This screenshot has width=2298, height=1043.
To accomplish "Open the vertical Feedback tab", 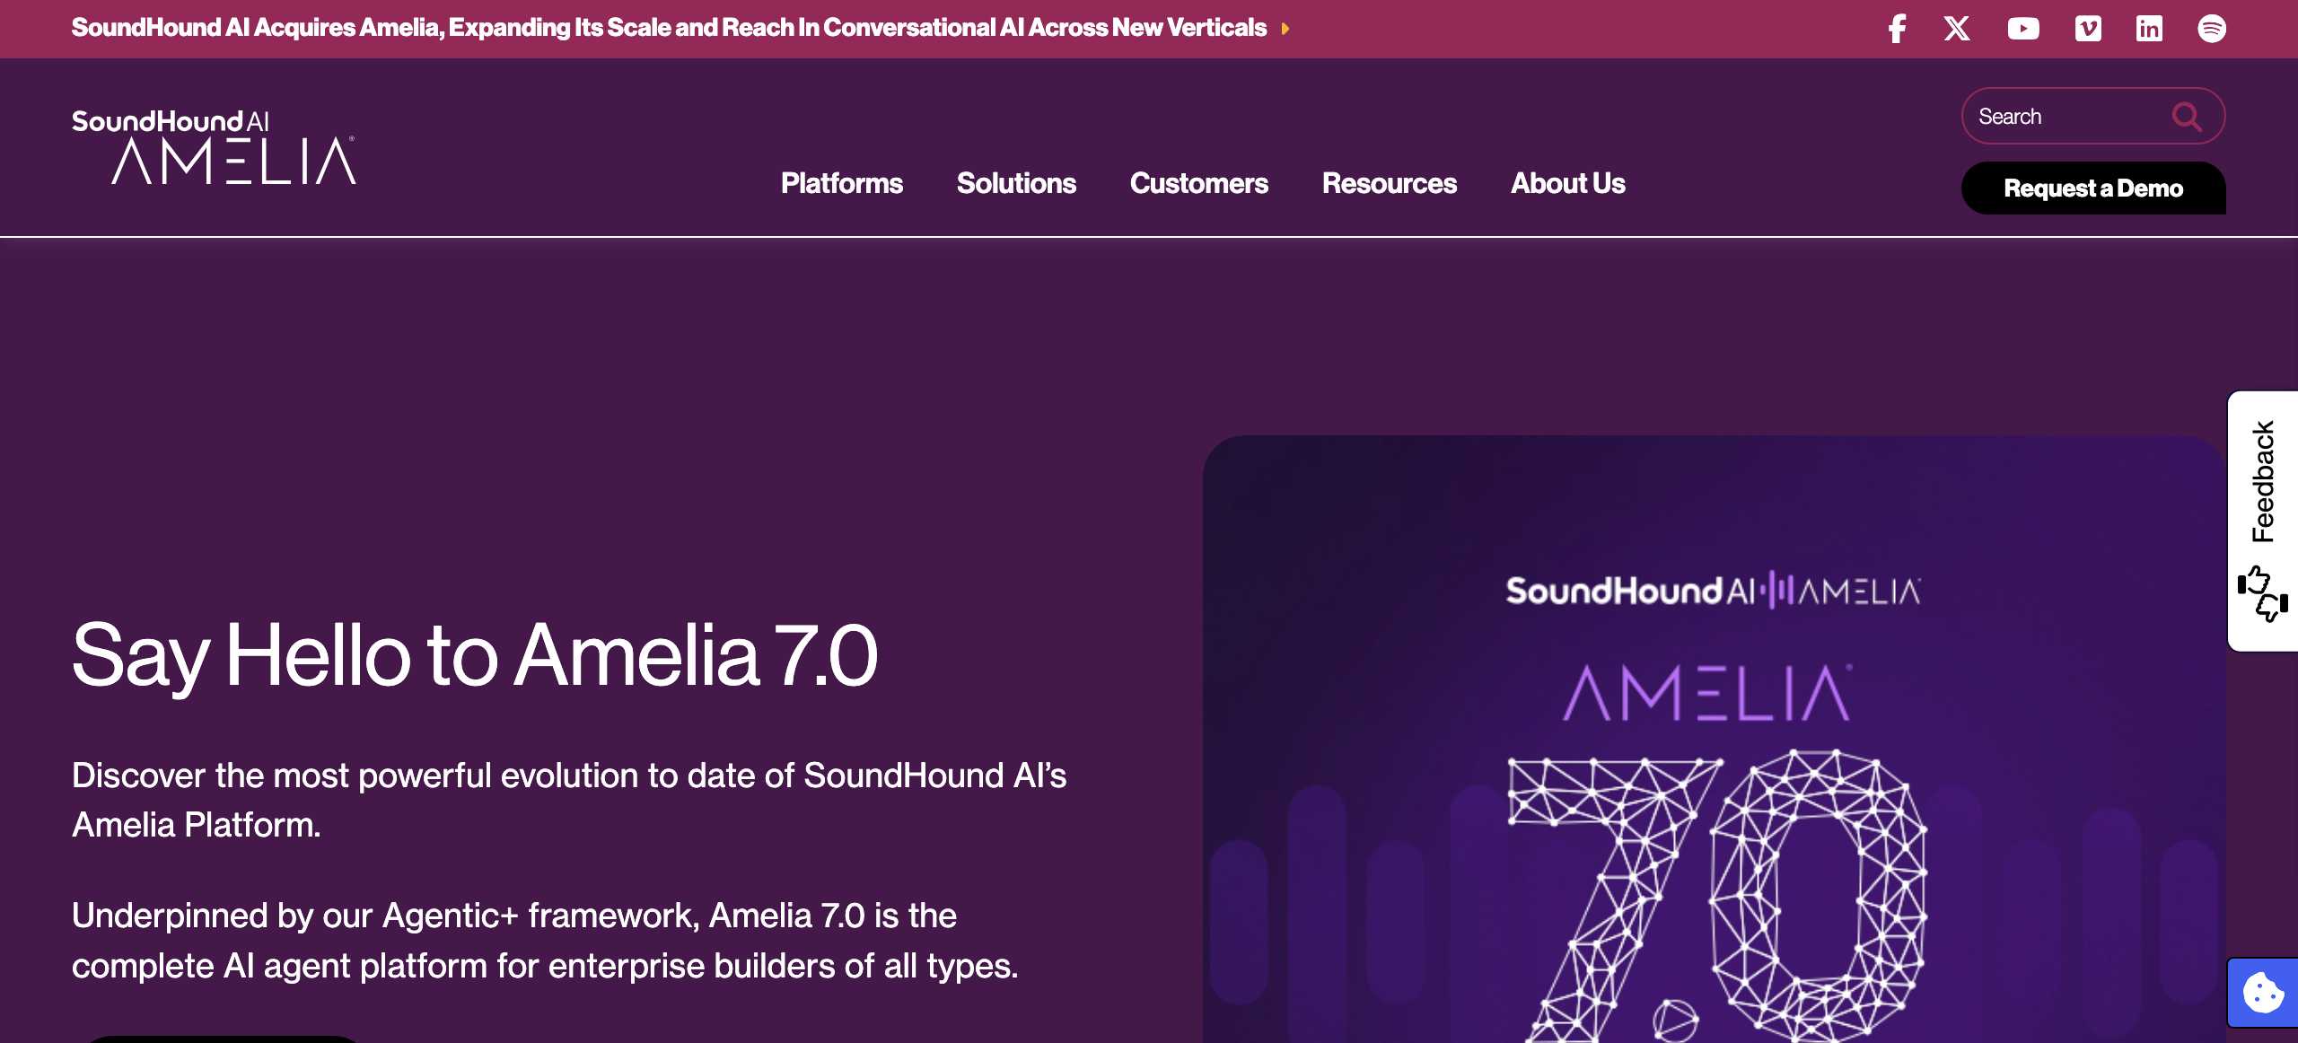I will tap(2262, 481).
